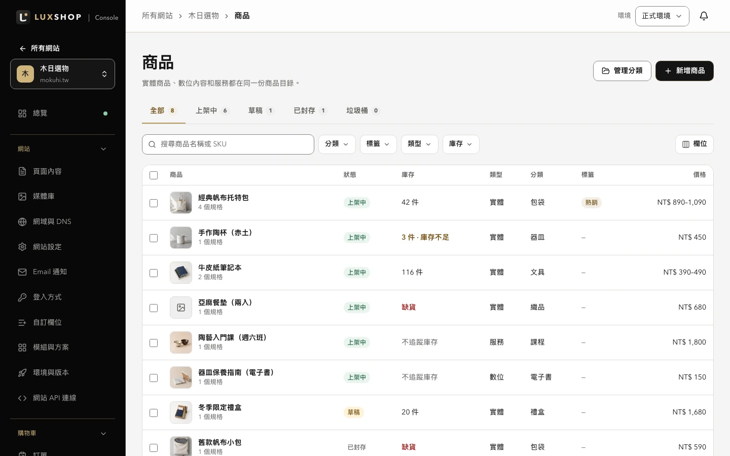Open 媒體庫 image icon in sidebar
The width and height of the screenshot is (730, 456).
pos(22,197)
